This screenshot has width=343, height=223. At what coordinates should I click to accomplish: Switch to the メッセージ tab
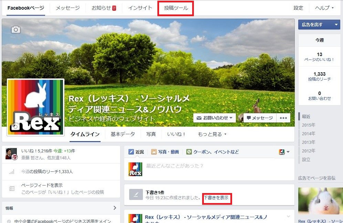[x=68, y=8]
